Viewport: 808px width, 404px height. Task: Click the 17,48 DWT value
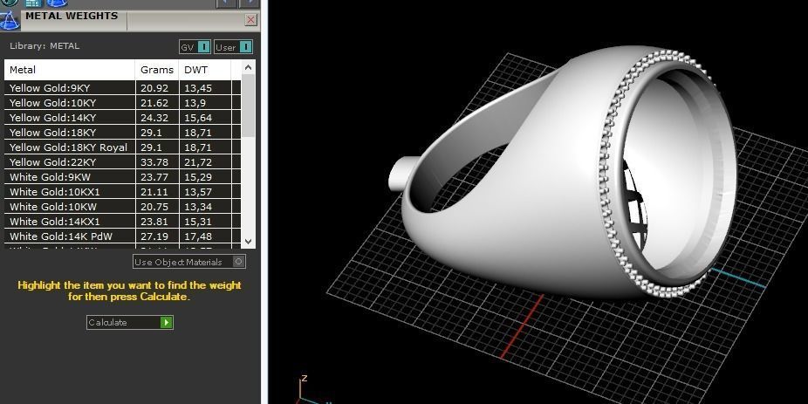pyautogui.click(x=198, y=236)
